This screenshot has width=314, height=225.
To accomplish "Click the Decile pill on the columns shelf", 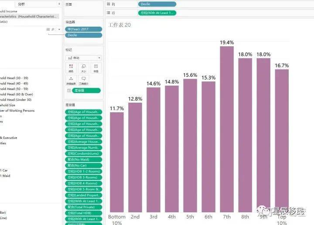I will tap(157, 4).
